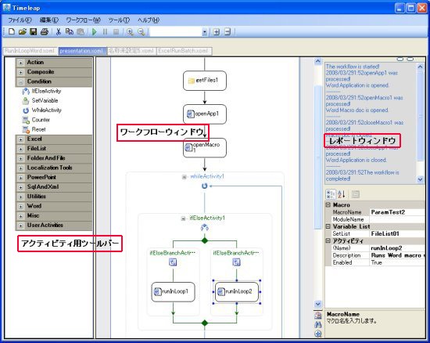The height and width of the screenshot is (343, 430).
Task: Edit the MacroName value ParamTest2
Action: tap(397, 212)
